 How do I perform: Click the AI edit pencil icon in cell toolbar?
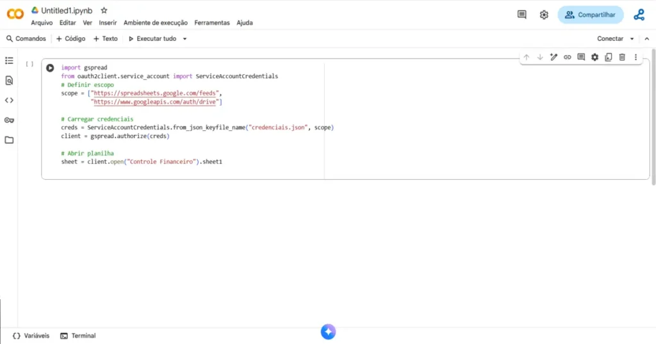(x=553, y=57)
